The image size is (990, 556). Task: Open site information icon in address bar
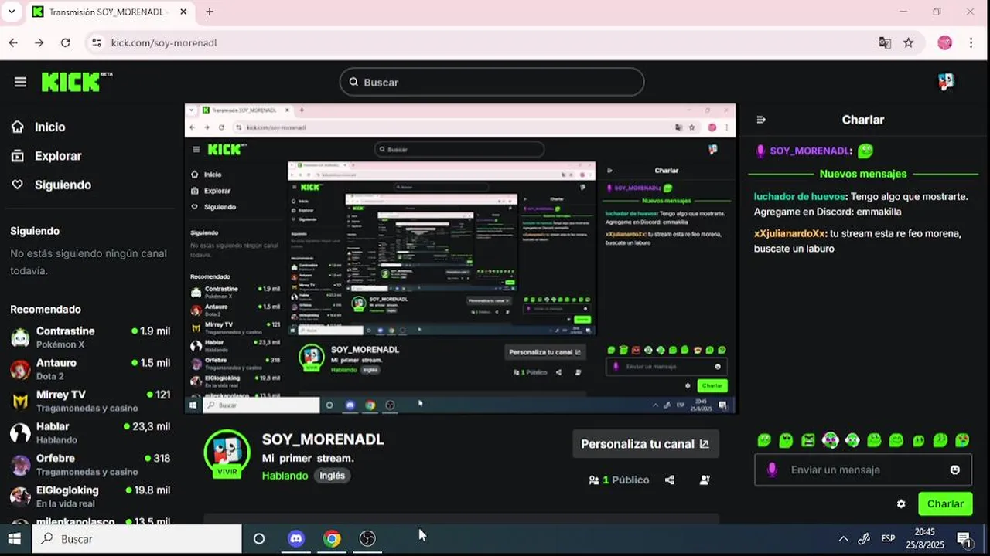coord(97,42)
